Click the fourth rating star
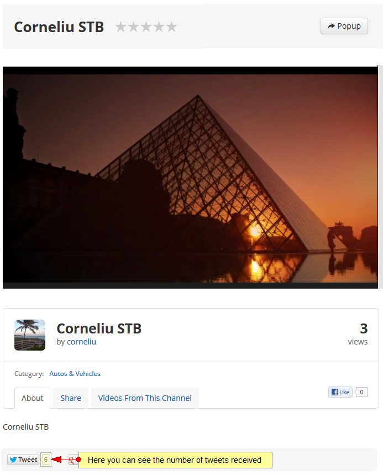The image size is (383, 475). coord(159,27)
